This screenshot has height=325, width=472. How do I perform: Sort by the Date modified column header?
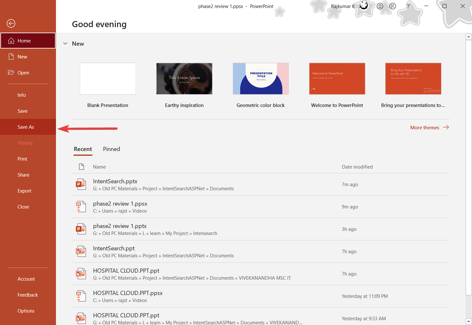(357, 167)
